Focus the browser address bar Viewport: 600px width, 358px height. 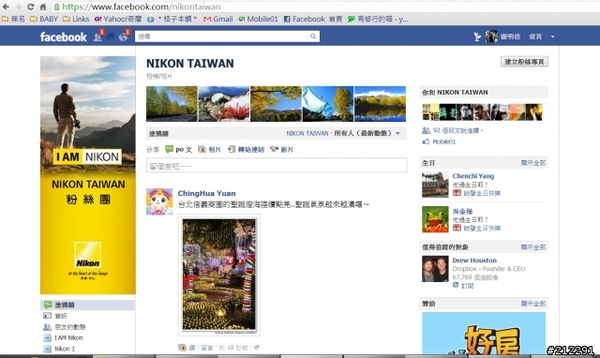point(325,7)
